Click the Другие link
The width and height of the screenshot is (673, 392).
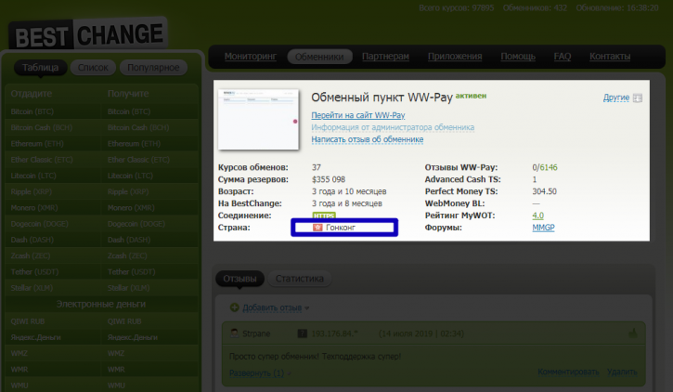tap(616, 98)
